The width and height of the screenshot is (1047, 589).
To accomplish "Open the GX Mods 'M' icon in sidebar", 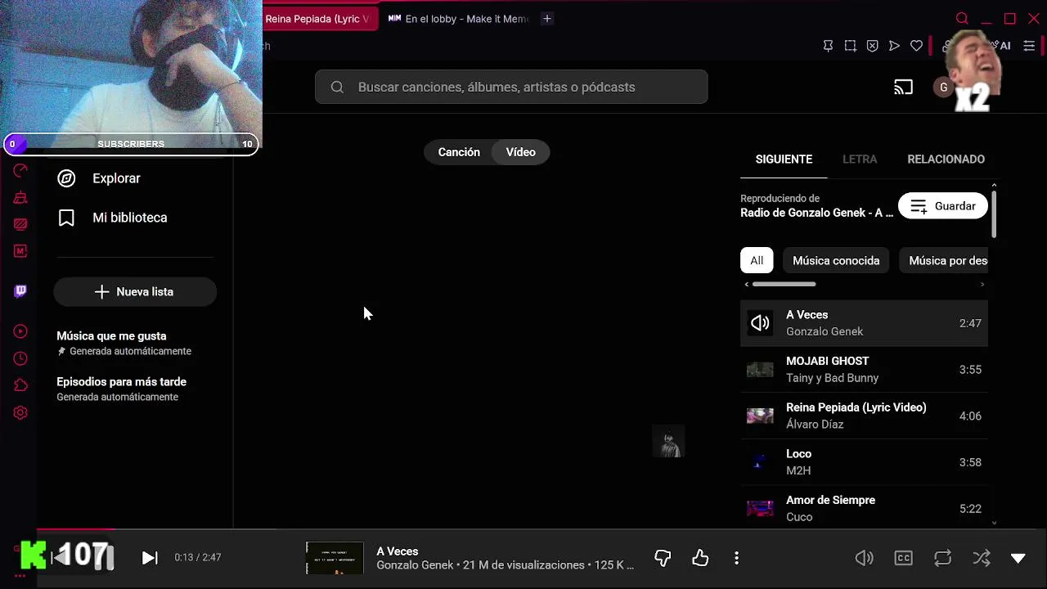I will point(20,251).
